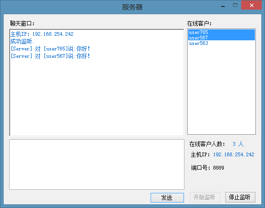Click the port number 8889
The height and width of the screenshot is (208, 265).
click(218, 168)
